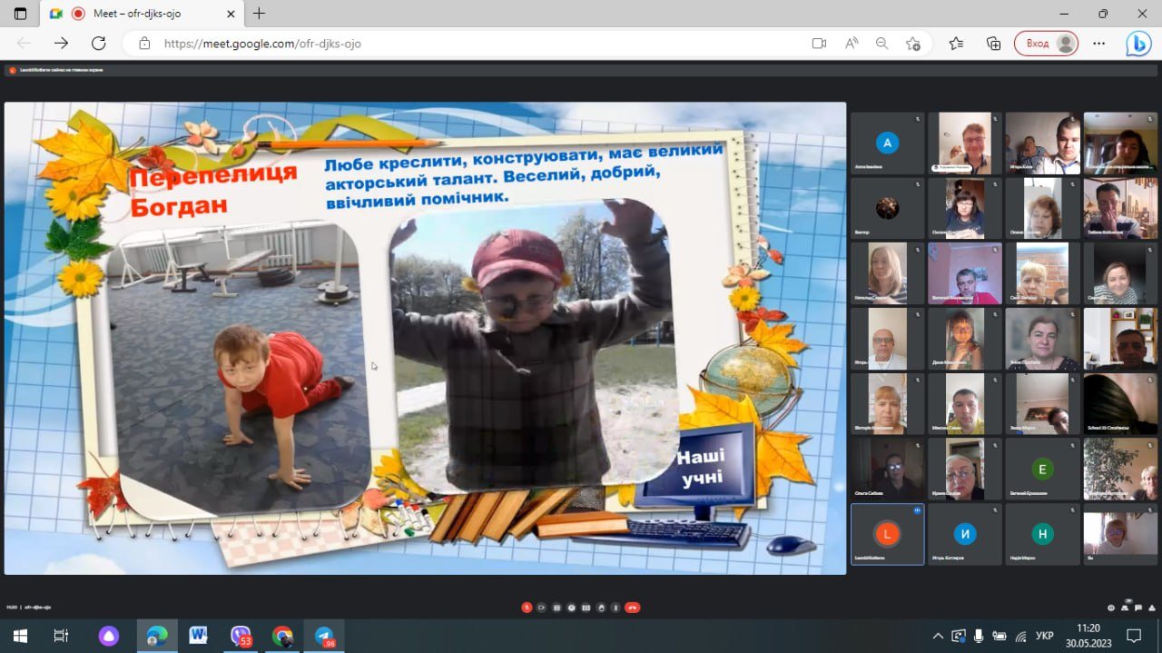This screenshot has height=653, width=1162.
Task: Raise hand using Meet control bar icon
Action: 601,608
